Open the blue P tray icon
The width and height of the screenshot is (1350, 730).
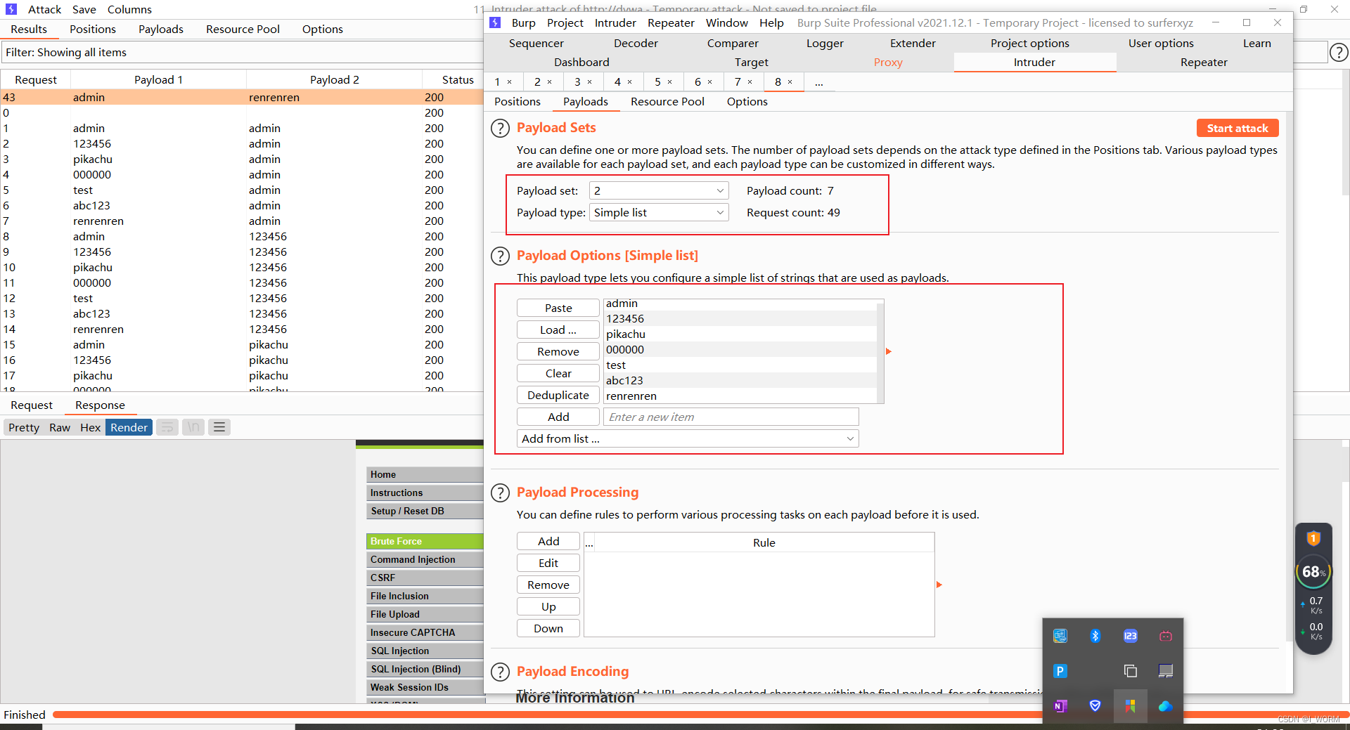pos(1060,671)
